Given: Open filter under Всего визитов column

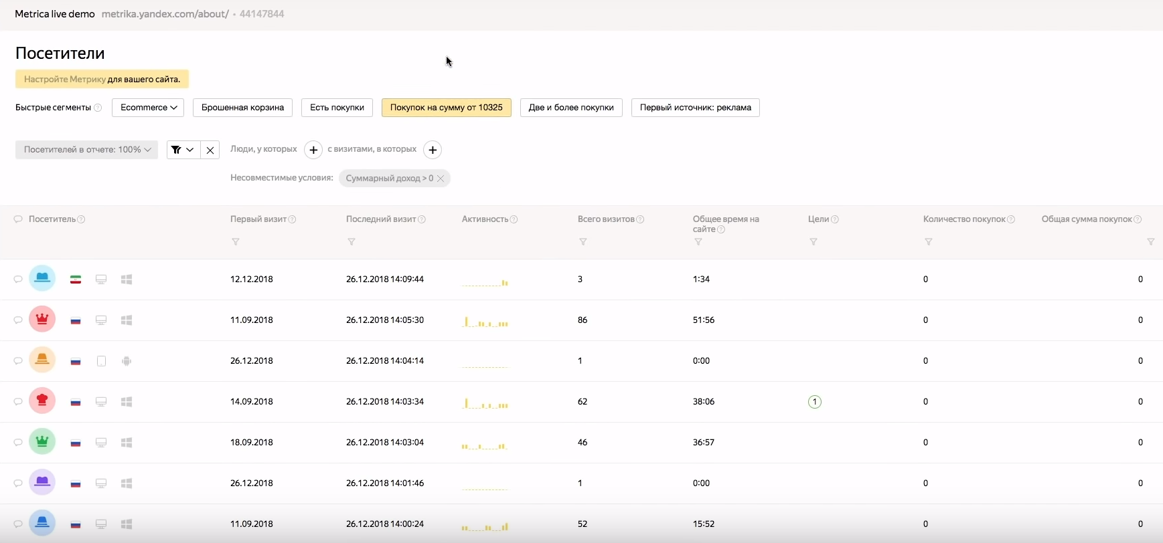Looking at the screenshot, I should pos(583,242).
